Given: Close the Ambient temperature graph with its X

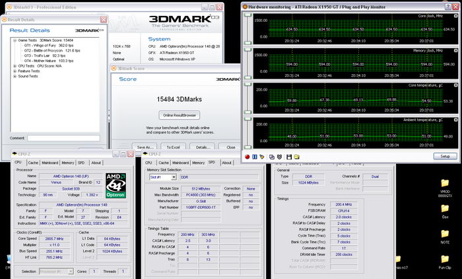Looking at the screenshot, I should (x=456, y=120).
